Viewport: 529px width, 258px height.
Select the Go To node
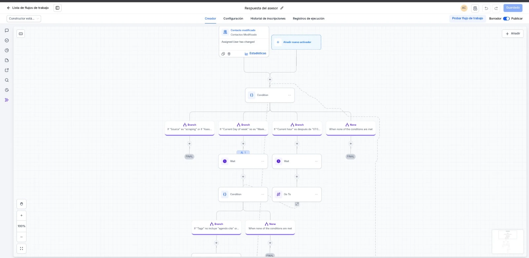(297, 194)
